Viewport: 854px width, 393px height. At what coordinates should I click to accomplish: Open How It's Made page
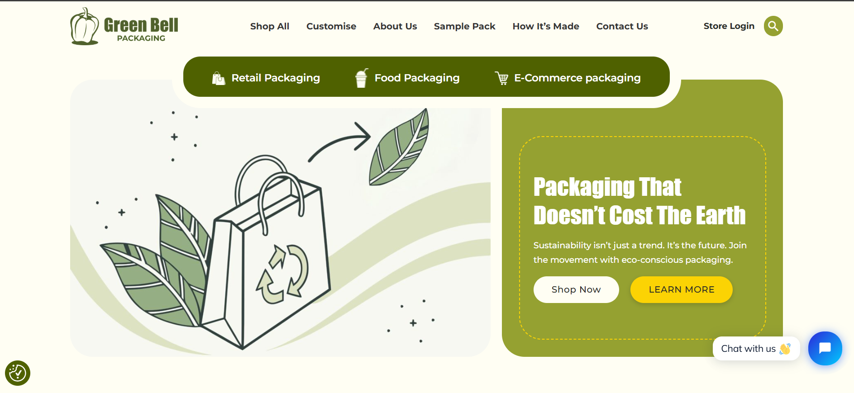[x=546, y=26]
